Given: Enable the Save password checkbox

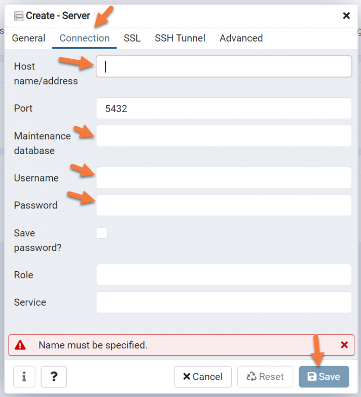Looking at the screenshot, I should coord(102,233).
